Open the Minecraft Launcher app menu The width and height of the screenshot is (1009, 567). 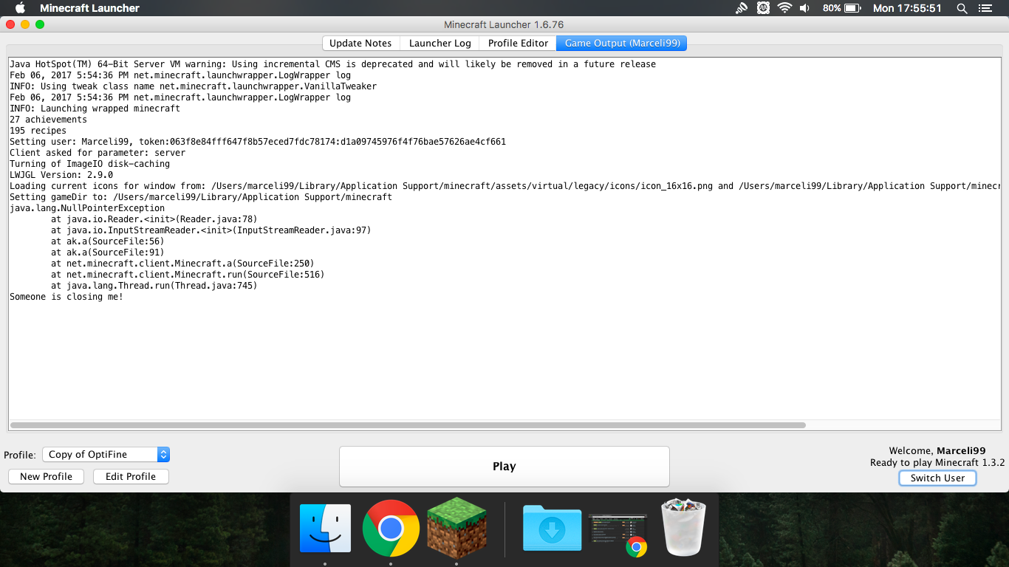pos(89,8)
